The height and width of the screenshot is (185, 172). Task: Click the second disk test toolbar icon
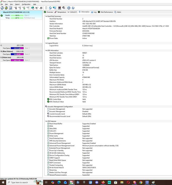pos(20,8)
